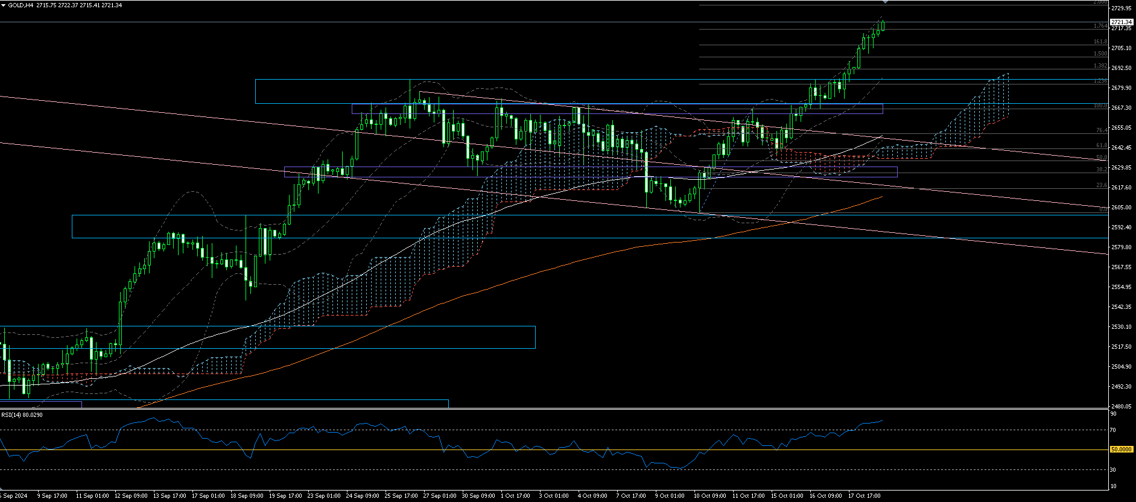
Task: Click the 2.000 Fibonacci extension label
Action: click(1100, 2)
